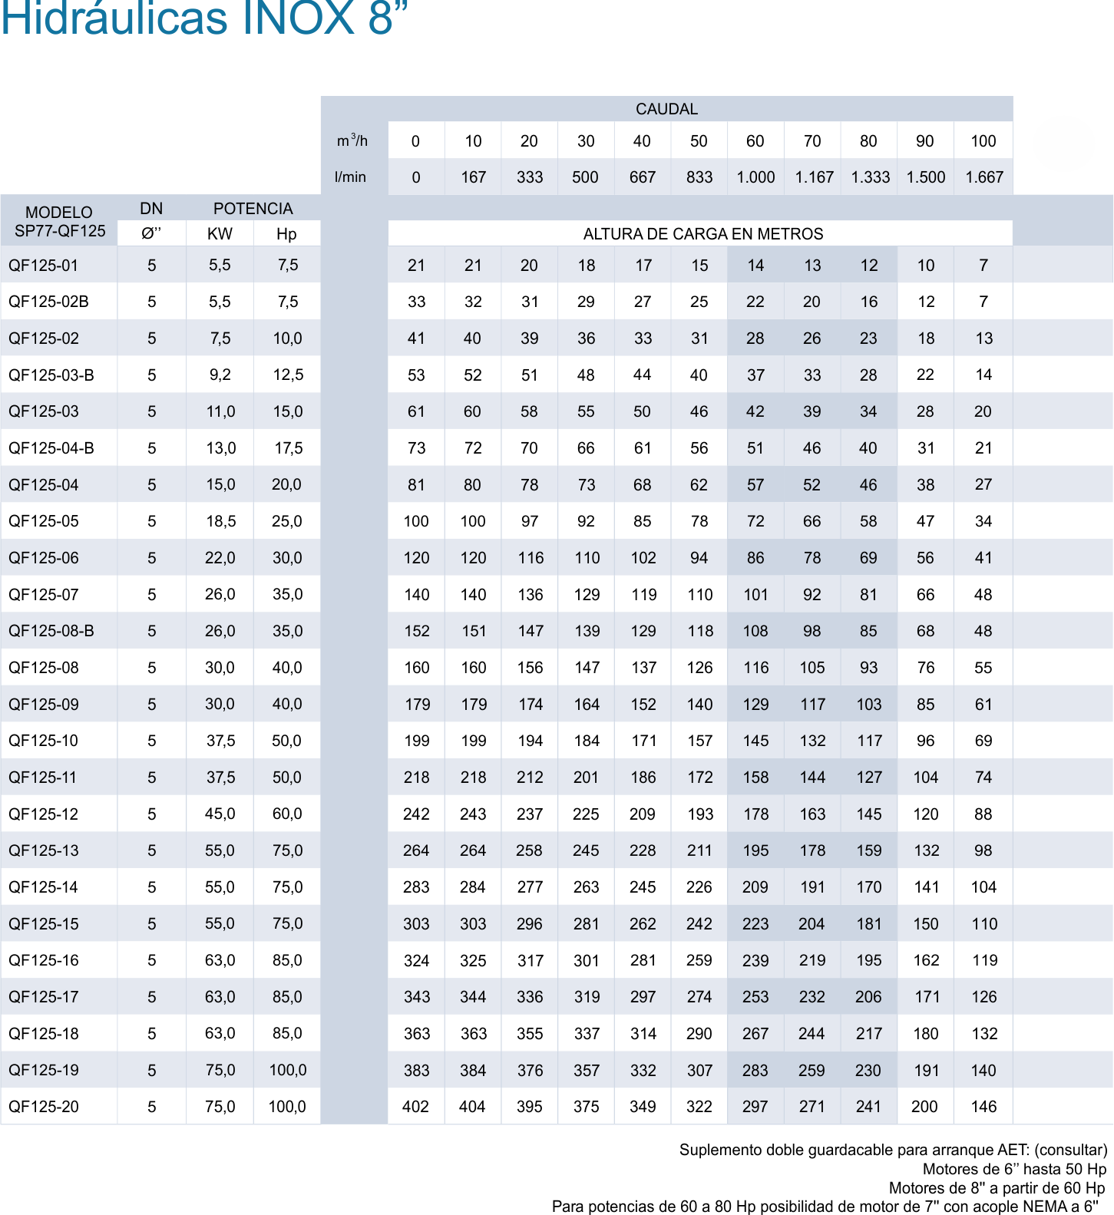Select the 17,5 Hp power value
This screenshot has width=1114, height=1215.
[288, 448]
